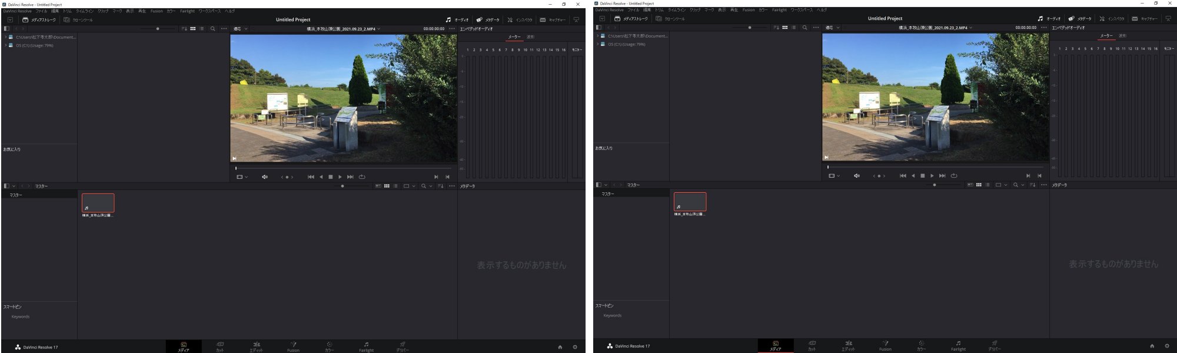
Task: Mute viewer audio in the left window
Action: coord(265,177)
